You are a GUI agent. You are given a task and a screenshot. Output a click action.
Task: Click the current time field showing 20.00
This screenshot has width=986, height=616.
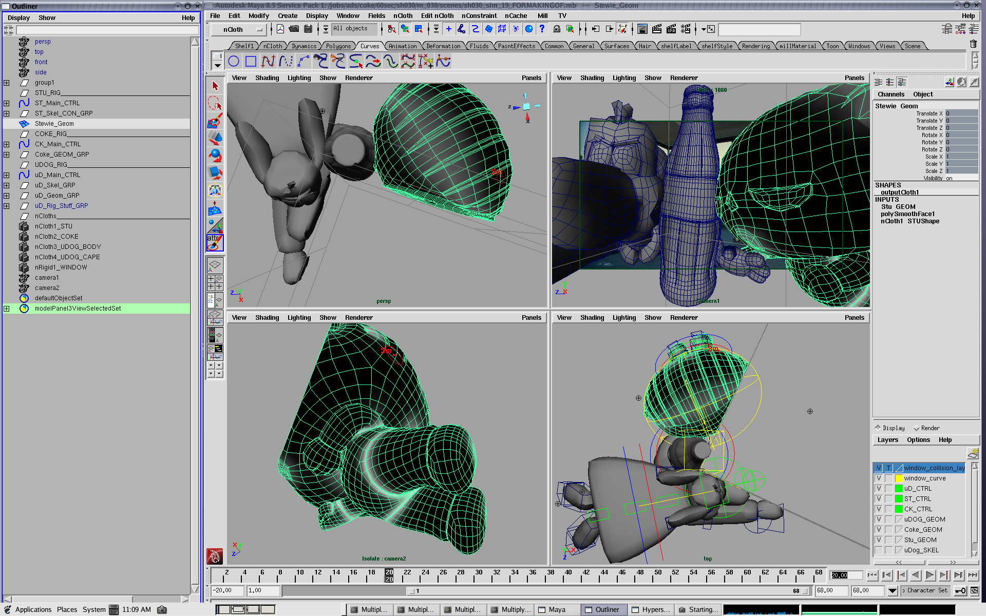pos(845,575)
